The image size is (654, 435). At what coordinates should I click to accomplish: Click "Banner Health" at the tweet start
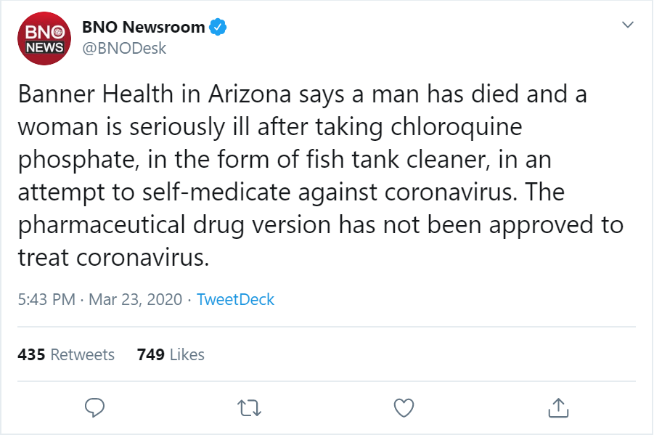(96, 94)
